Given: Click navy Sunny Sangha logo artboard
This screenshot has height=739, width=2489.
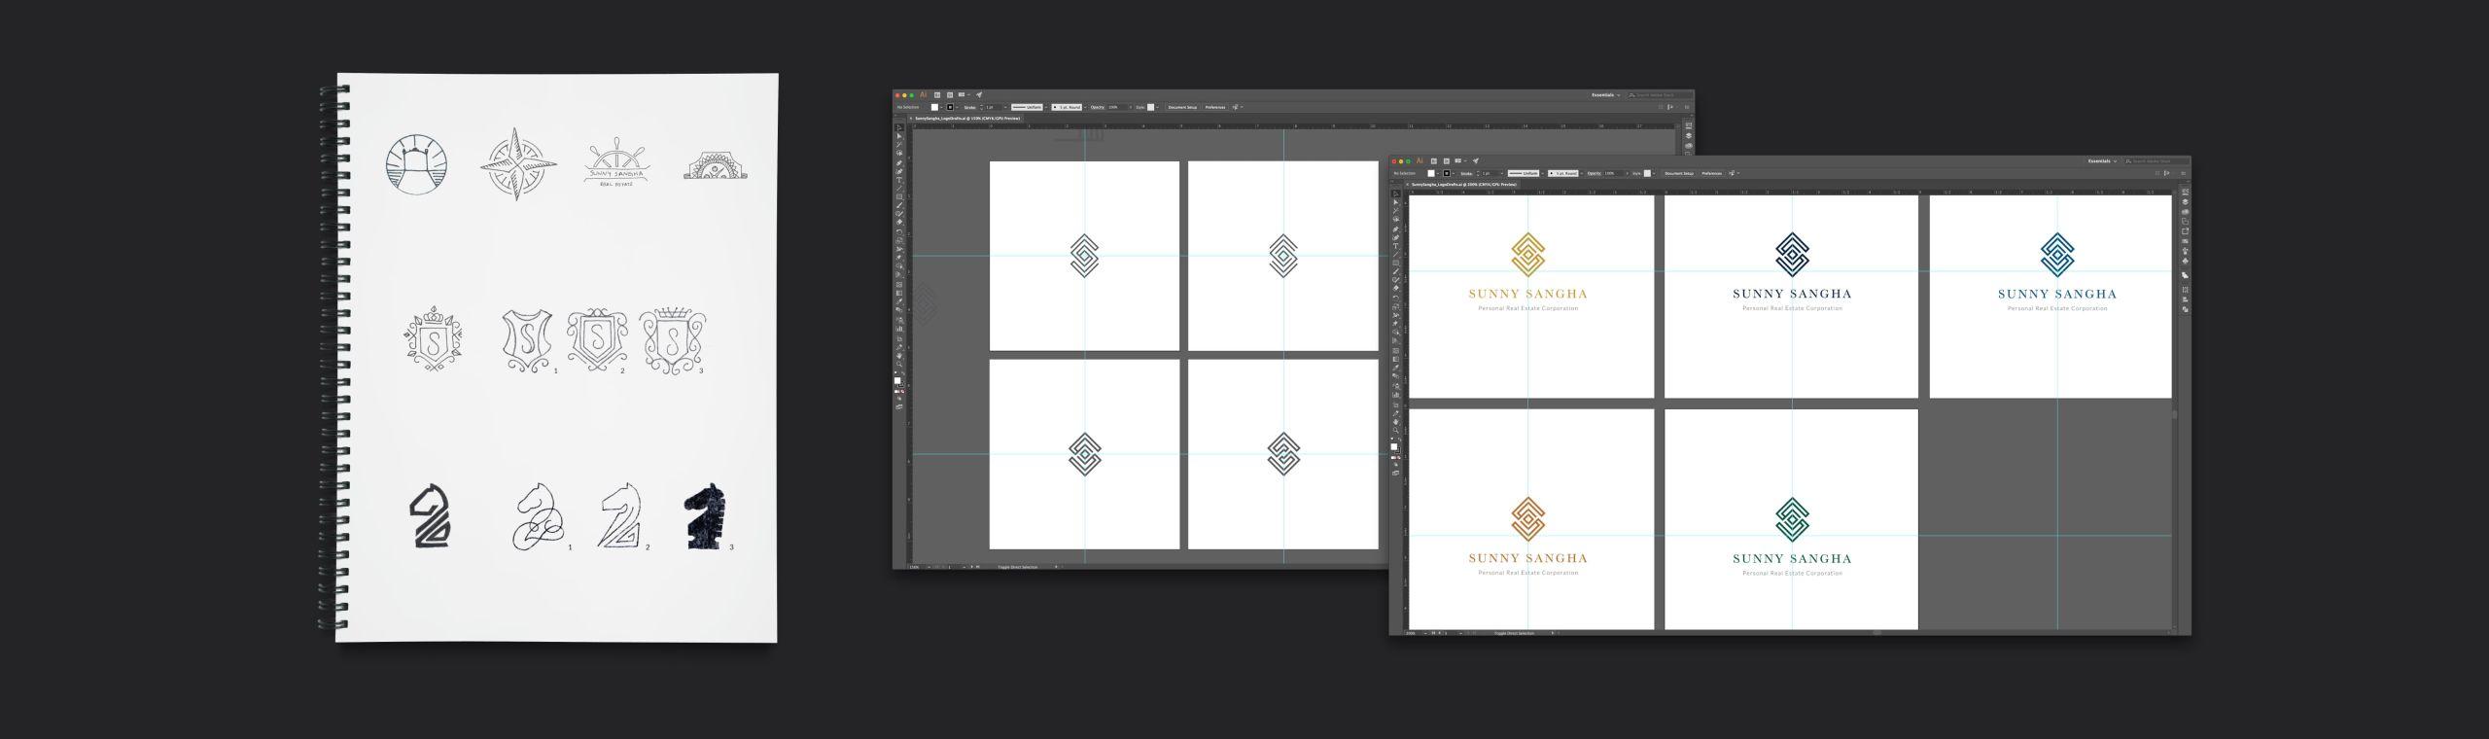Looking at the screenshot, I should 1791,297.
